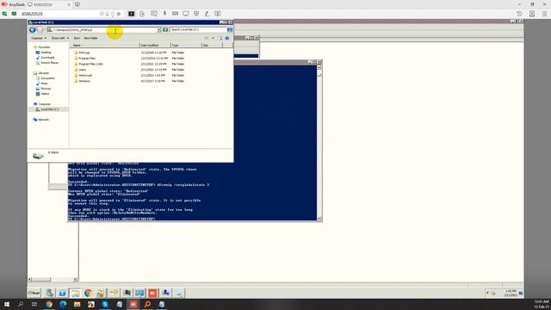
Task: Open AnyDesk display settings monitor icon
Action: pos(186,14)
